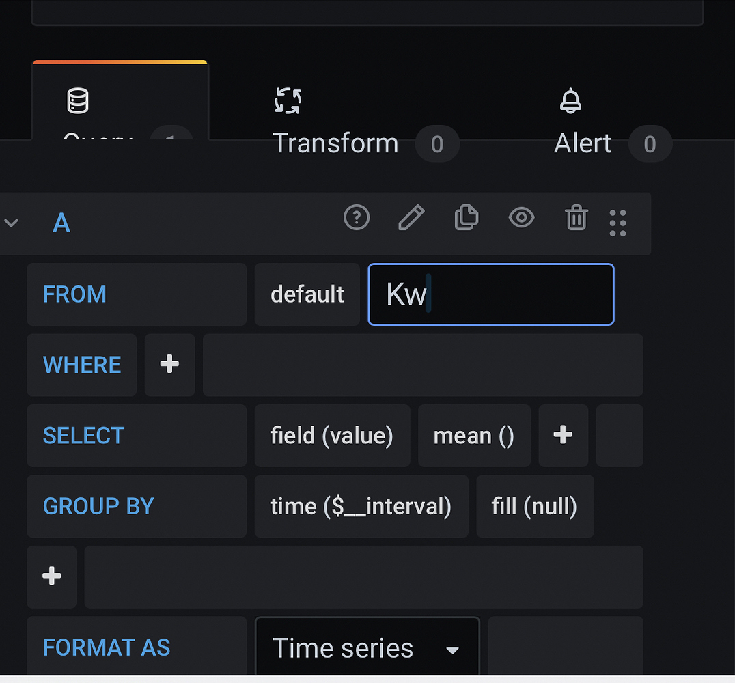
Task: Open the Time series format dropdown
Action: coord(367,647)
